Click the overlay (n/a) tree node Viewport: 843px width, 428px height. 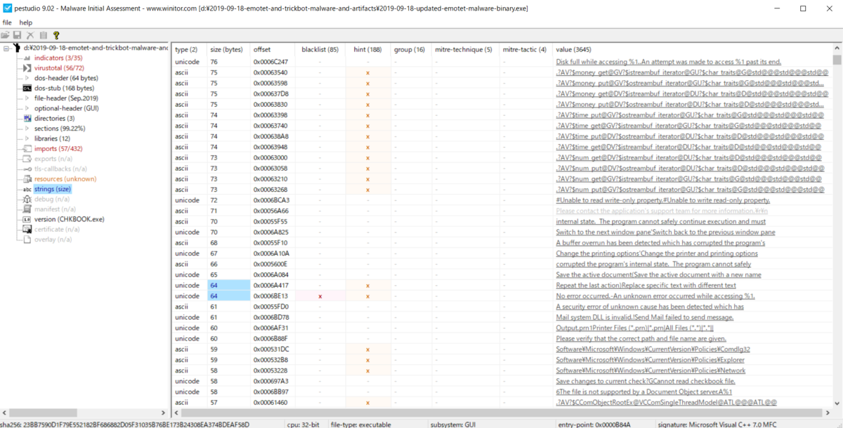[x=53, y=240]
